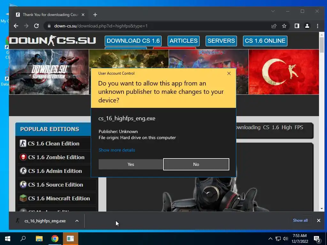Click Chrome icon in taskbar

pos(55,239)
